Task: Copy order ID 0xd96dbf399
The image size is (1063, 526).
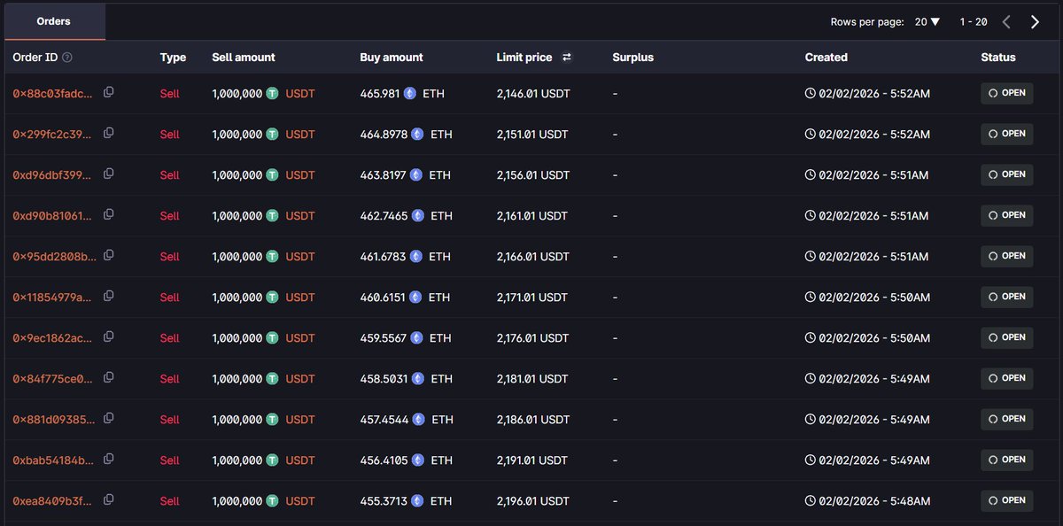Action: tap(109, 174)
